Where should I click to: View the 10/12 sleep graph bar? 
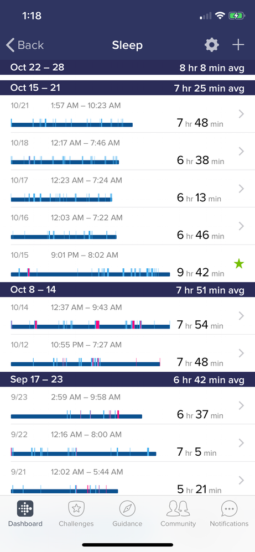[86, 362]
